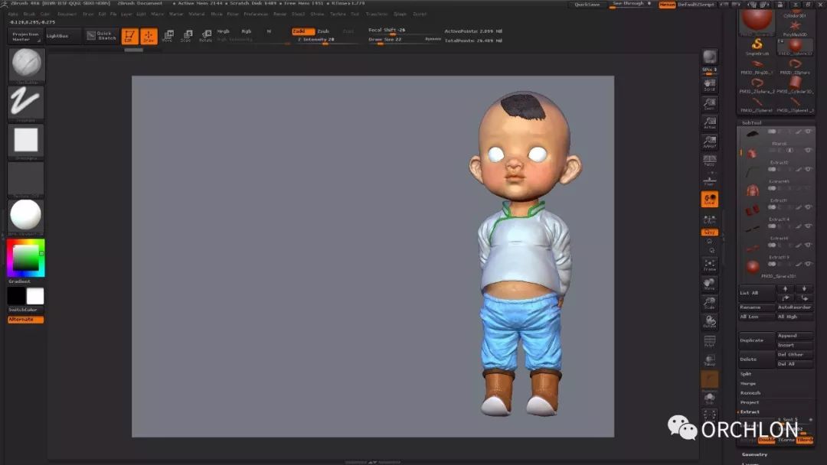Click the material sphere thumbnail on left

(26, 217)
